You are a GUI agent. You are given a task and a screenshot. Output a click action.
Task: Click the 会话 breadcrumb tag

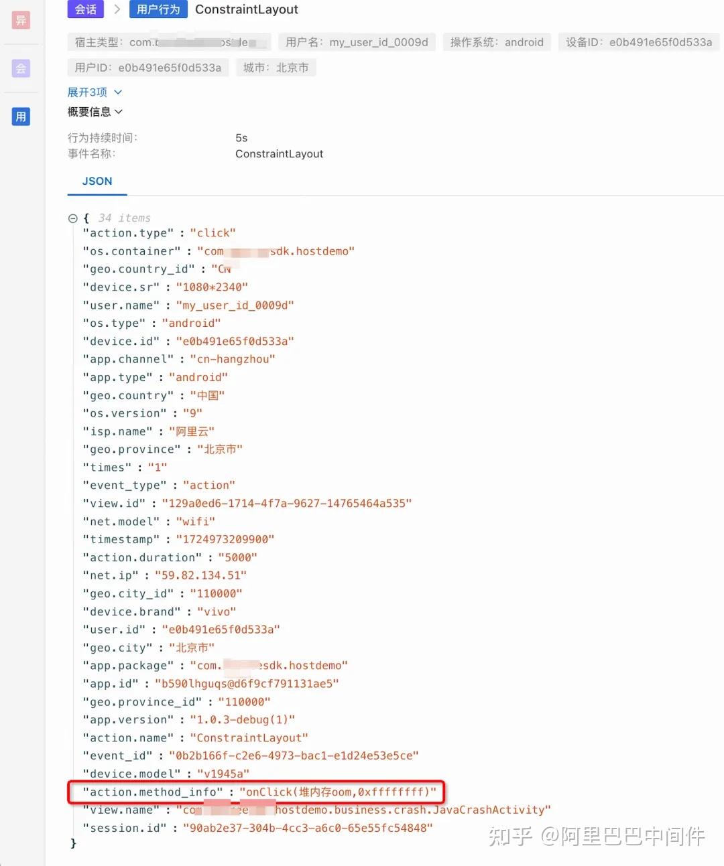(86, 9)
